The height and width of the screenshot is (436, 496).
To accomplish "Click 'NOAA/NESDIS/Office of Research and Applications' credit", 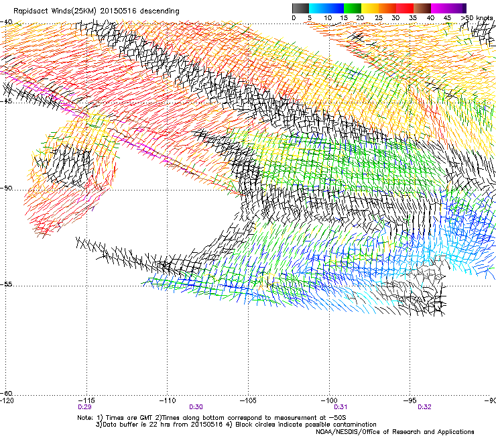I will 395,431.
